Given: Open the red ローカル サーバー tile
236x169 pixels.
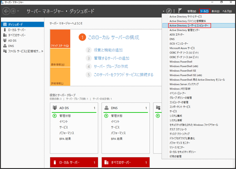Looking at the screenshot, I should [74, 162].
